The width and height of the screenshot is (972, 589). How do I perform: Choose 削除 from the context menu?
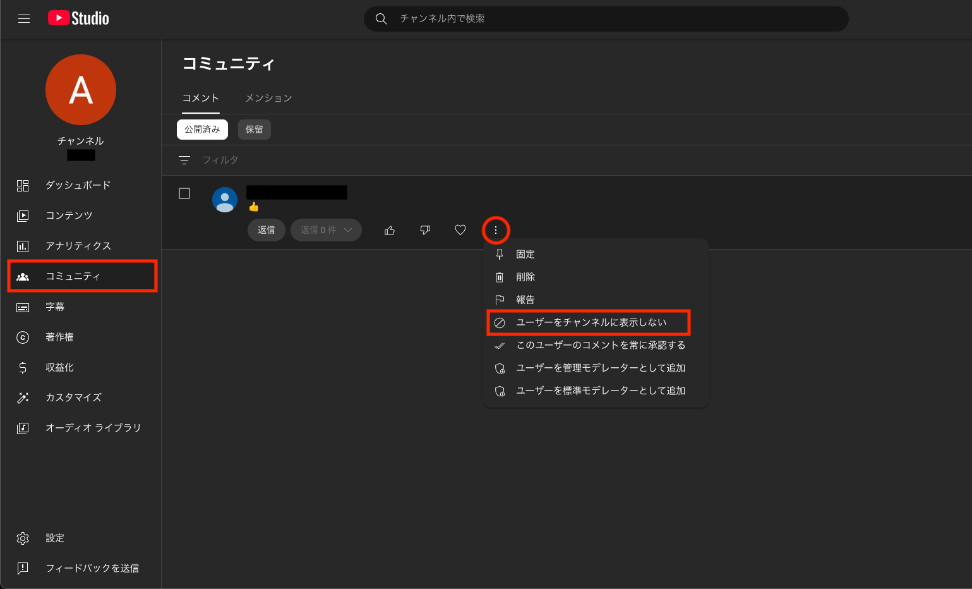596,277
